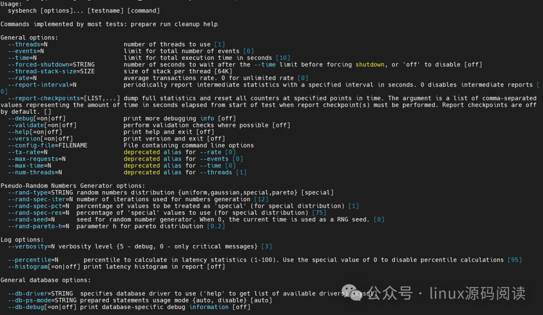Click the linux源码阅读 watermark text
Viewport: 543px width, 315px height.
pos(478,293)
